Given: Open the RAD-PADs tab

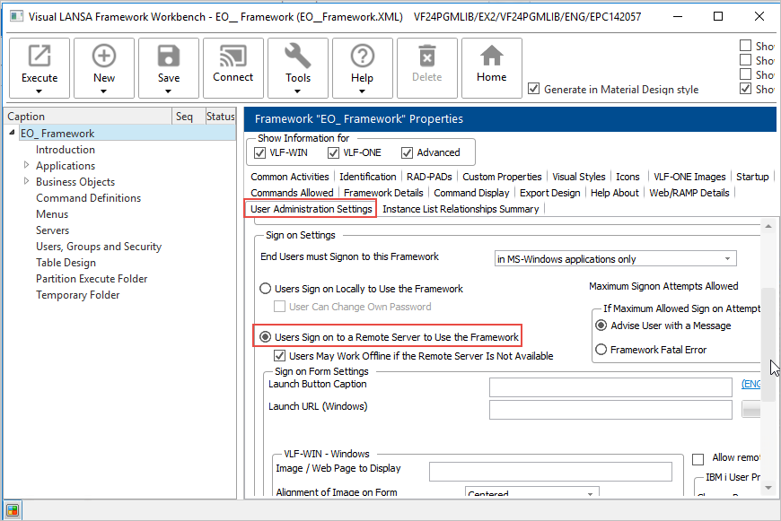Looking at the screenshot, I should pyautogui.click(x=429, y=177).
